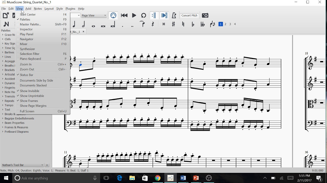Open the Plugins menu
This screenshot has width=327, height=183.
[x=70, y=9]
